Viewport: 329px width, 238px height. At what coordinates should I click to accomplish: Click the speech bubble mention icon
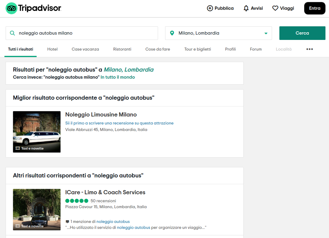click(67, 222)
